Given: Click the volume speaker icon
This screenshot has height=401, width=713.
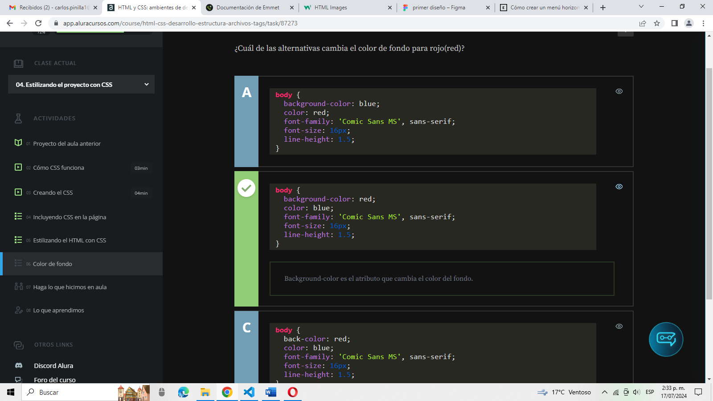Looking at the screenshot, I should (x=636, y=392).
